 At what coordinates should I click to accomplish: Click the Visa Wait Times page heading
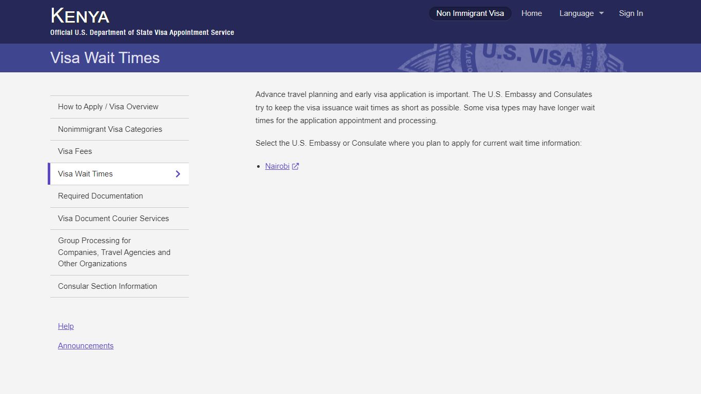click(x=105, y=58)
